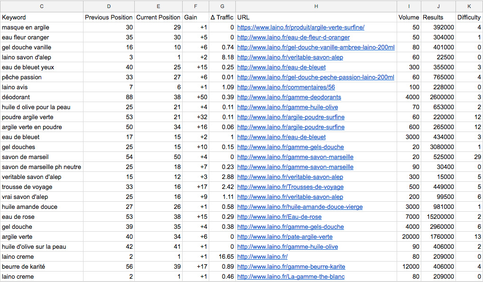Screen dimensions: 483x282
Task: Select column H header
Action: point(316,6)
